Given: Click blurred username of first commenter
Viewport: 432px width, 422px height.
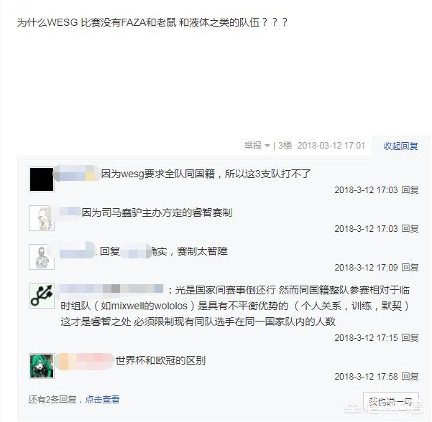Looking at the screenshot, I should pyautogui.click(x=77, y=174).
